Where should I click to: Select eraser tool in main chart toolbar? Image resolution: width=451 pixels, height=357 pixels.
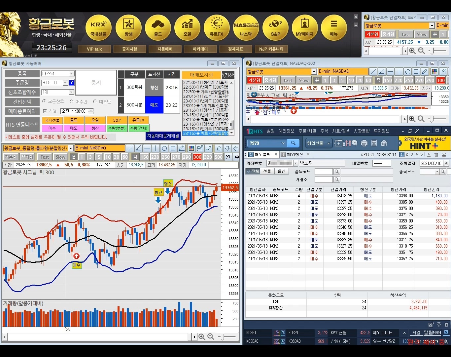(209, 148)
